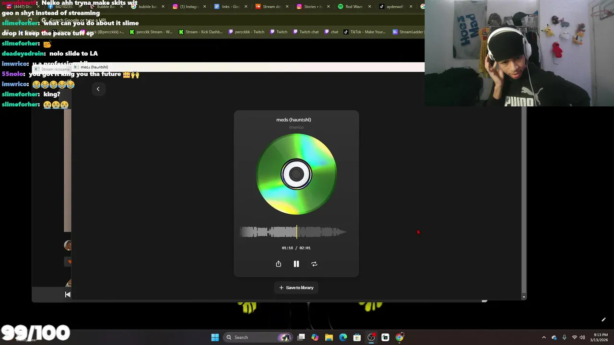Open the Google 'bubble ba' tab
The image size is (614, 345).
click(x=148, y=7)
